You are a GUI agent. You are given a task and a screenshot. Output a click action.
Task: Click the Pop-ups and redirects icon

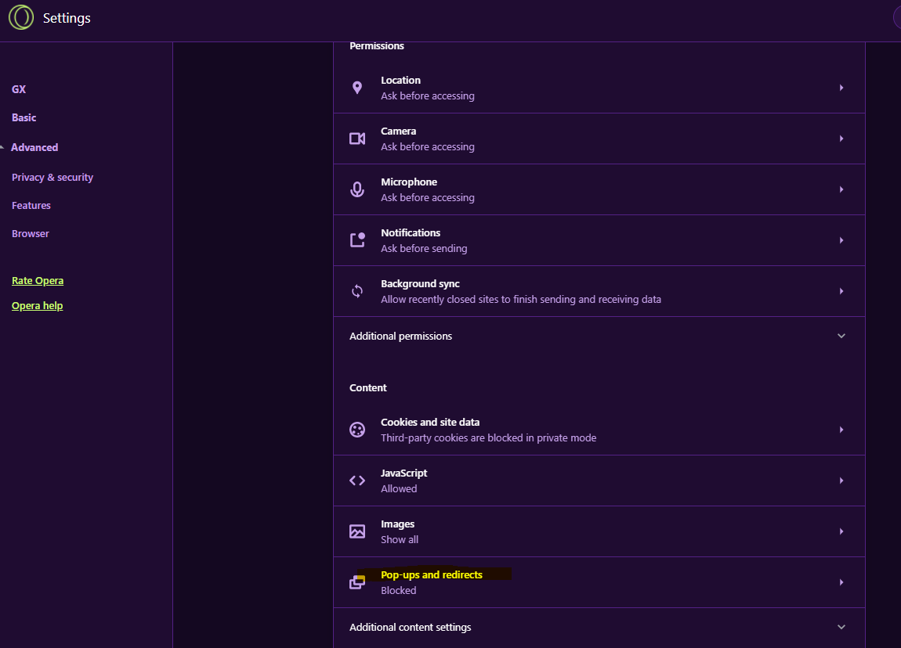(x=357, y=582)
